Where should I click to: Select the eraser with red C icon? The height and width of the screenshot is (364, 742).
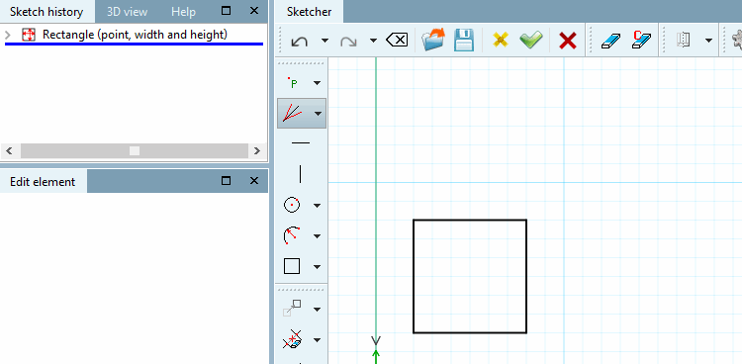point(641,40)
